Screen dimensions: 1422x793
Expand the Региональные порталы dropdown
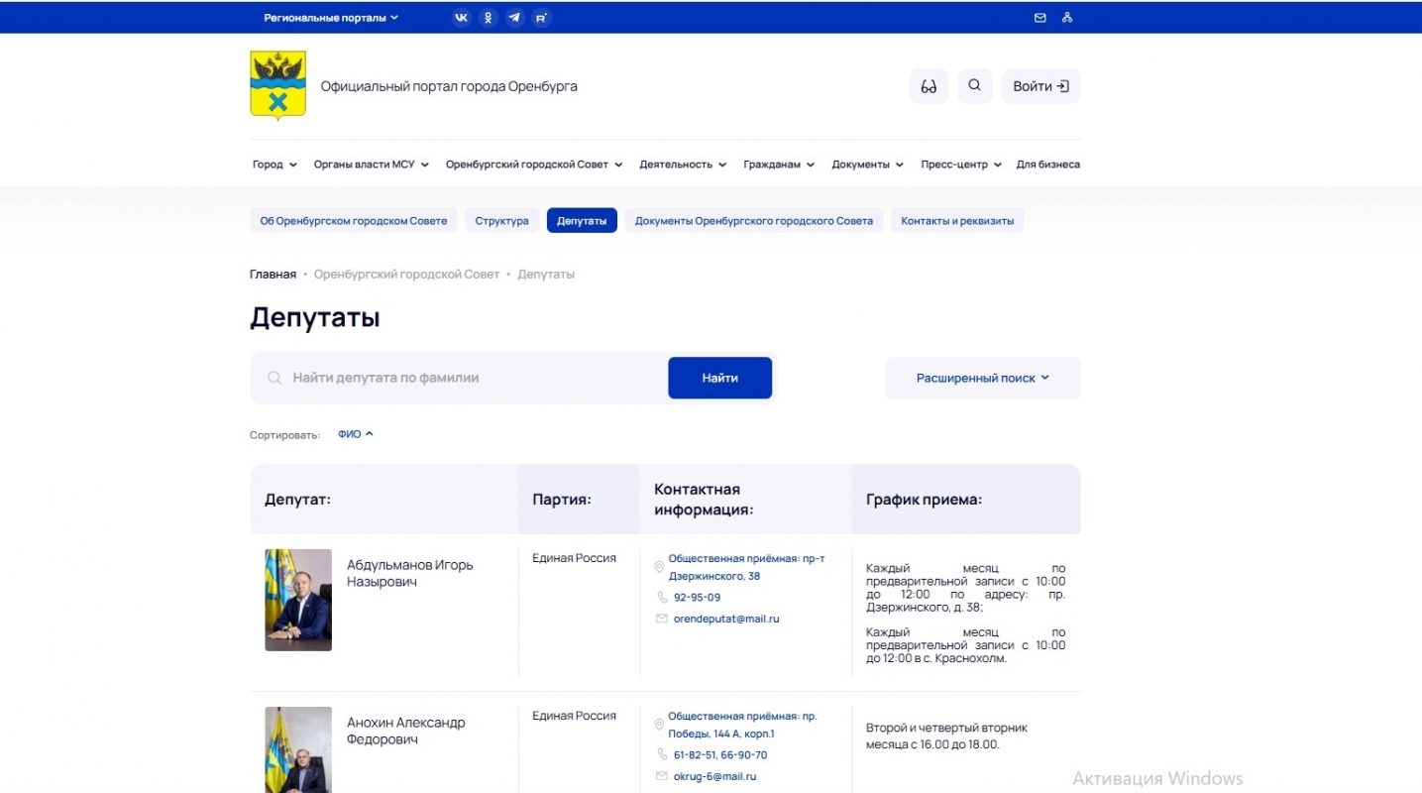click(x=330, y=18)
